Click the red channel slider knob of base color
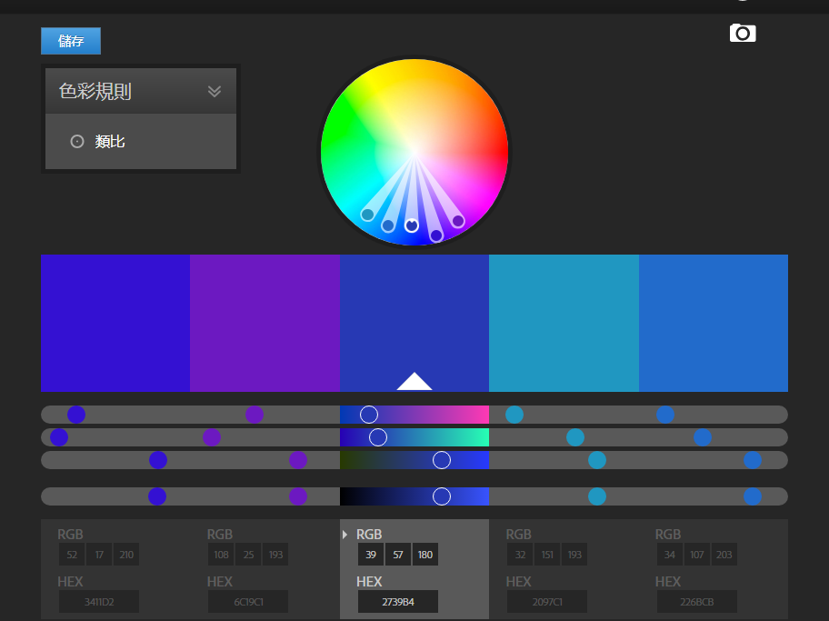This screenshot has height=621, width=829. pyautogui.click(x=369, y=415)
